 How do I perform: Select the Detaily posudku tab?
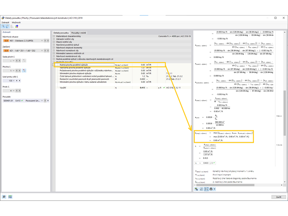61,33
